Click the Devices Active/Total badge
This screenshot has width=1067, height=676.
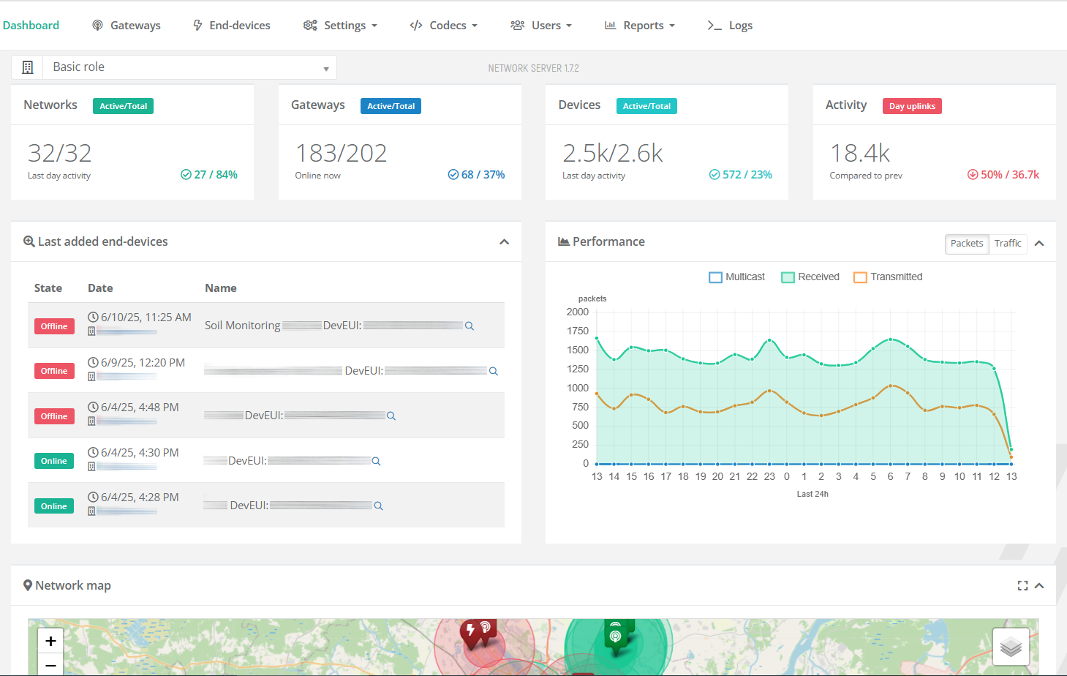[646, 106]
